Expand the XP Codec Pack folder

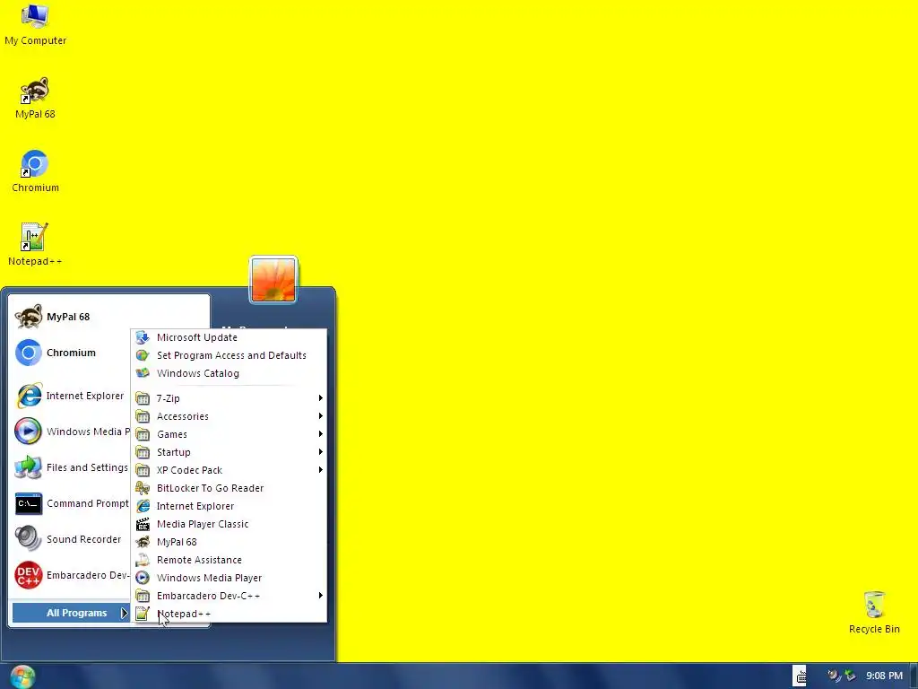229,470
